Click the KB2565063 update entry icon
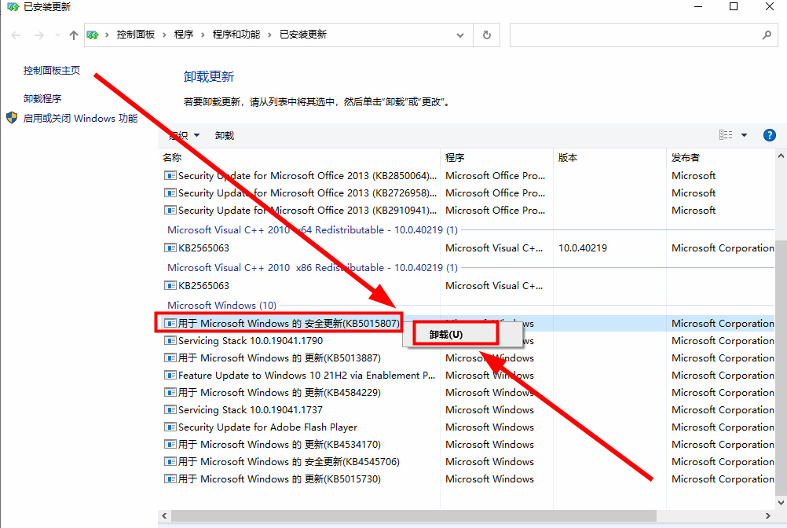This screenshot has width=787, height=528. [170, 247]
